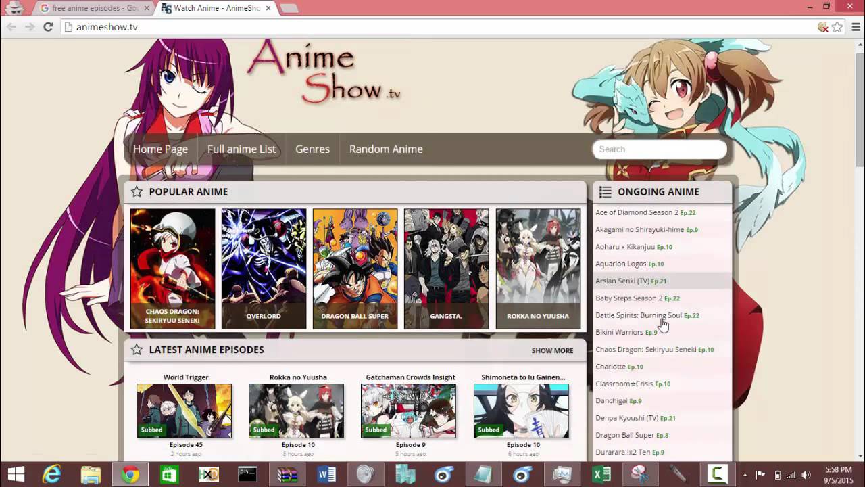Open Charlotte Ep.10
Viewport: 865px width, 487px height.
[662, 367]
